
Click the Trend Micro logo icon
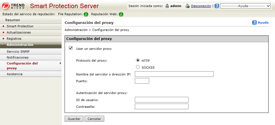(6, 6)
